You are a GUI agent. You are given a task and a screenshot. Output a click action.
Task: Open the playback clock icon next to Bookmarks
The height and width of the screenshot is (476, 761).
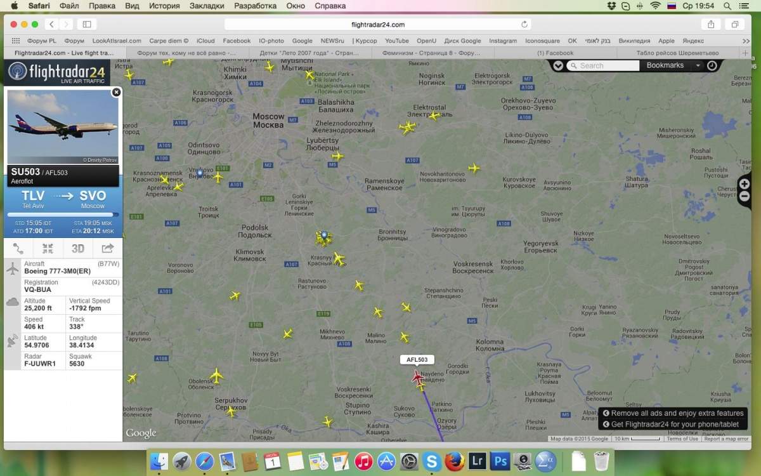click(712, 65)
